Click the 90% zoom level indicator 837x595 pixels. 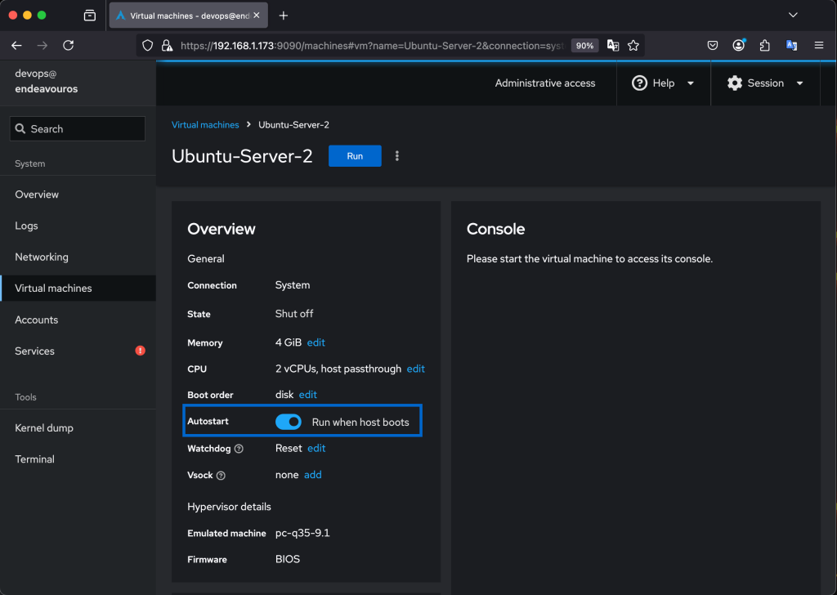click(x=584, y=46)
